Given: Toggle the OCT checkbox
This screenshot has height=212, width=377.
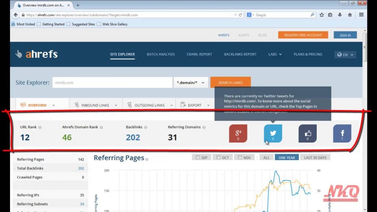Looking at the screenshot, I should coord(218,157).
